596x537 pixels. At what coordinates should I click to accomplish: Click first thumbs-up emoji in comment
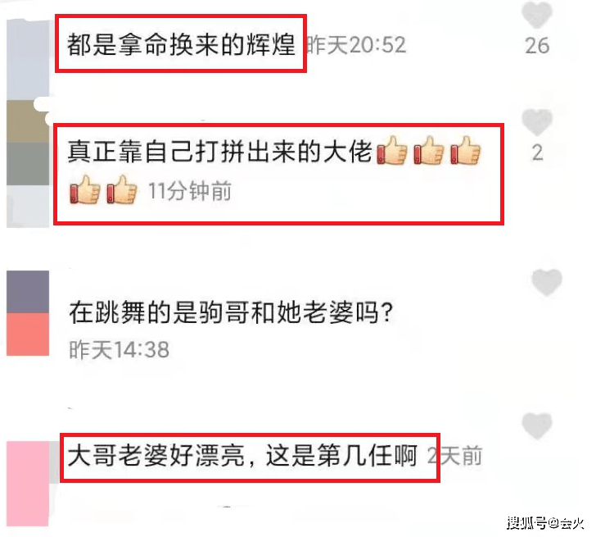point(392,150)
